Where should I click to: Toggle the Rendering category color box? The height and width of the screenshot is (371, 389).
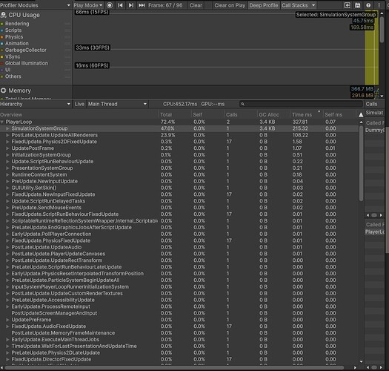point(2,24)
